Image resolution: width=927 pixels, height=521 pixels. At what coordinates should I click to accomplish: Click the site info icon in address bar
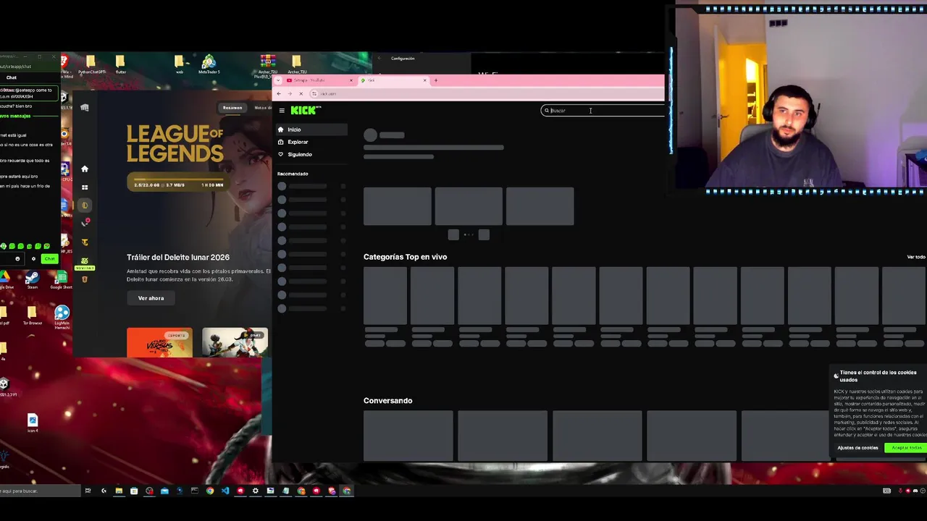[314, 93]
